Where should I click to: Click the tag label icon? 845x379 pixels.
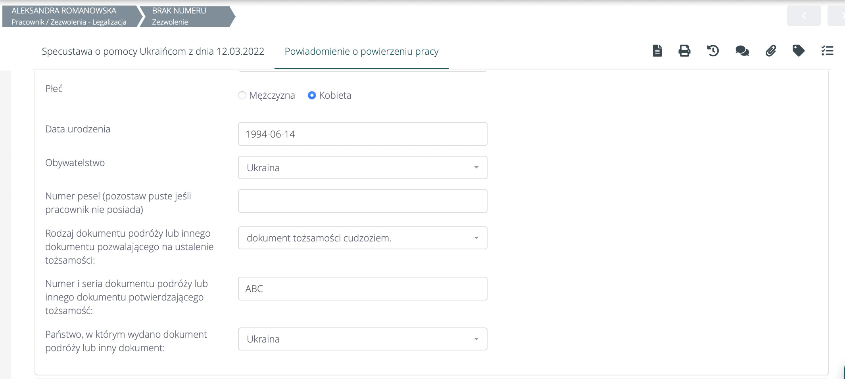[x=798, y=51]
